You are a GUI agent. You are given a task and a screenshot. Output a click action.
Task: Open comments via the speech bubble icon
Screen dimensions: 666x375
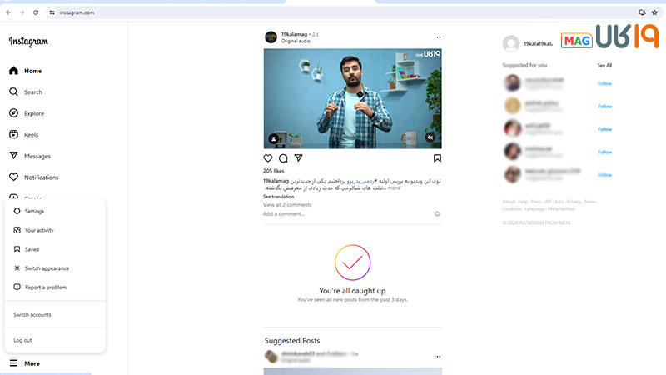tap(283, 158)
